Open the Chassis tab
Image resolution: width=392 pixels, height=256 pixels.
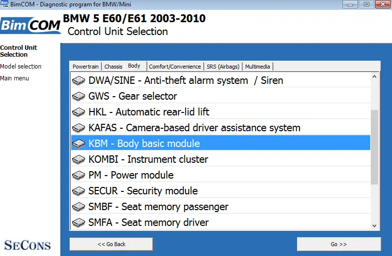tap(113, 67)
